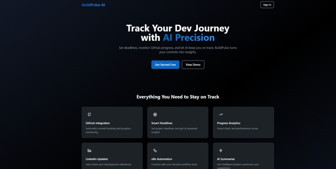This screenshot has width=336, height=169.
Task: Select the n8n Automation card title
Action: (x=162, y=159)
